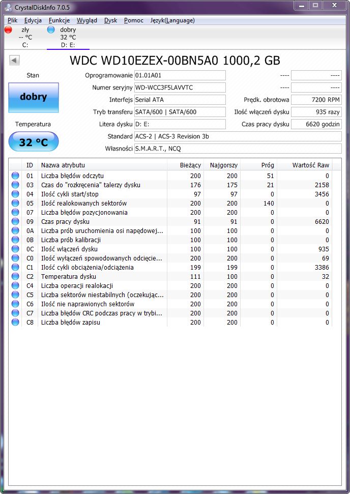Click the 32 °C temperature indicator
This screenshot has width=350, height=494.
tap(34, 141)
